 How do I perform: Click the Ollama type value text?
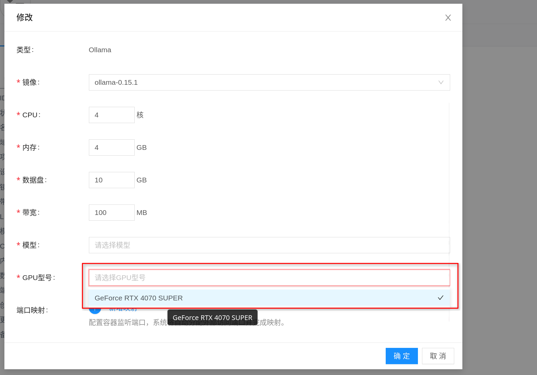[100, 50]
